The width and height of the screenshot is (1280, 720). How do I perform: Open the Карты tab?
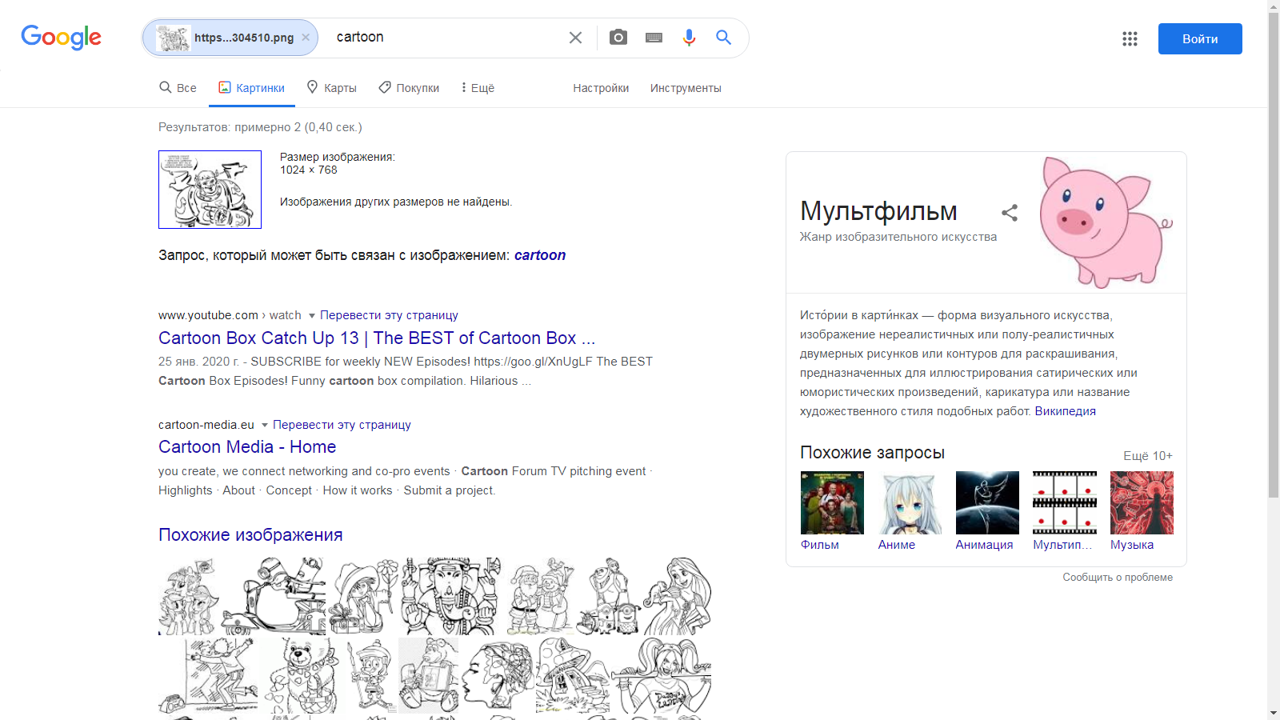(332, 88)
